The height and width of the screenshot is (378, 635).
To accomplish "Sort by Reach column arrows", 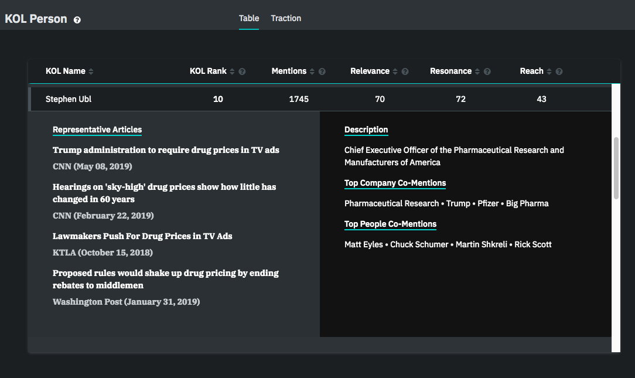I will pyautogui.click(x=549, y=71).
